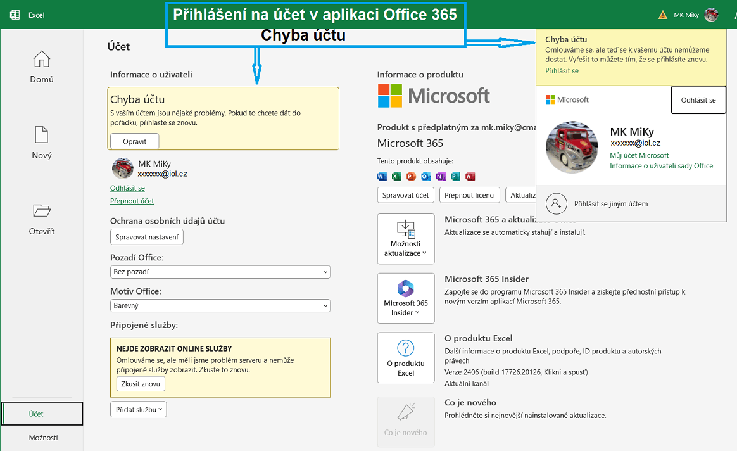Open the Nový new workbook page

point(42,143)
